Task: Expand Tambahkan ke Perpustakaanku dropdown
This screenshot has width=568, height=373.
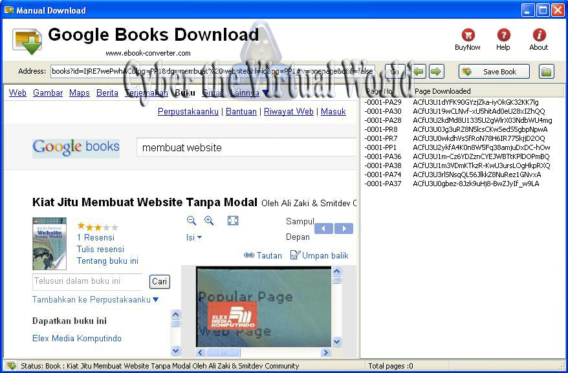Action: click(x=95, y=299)
